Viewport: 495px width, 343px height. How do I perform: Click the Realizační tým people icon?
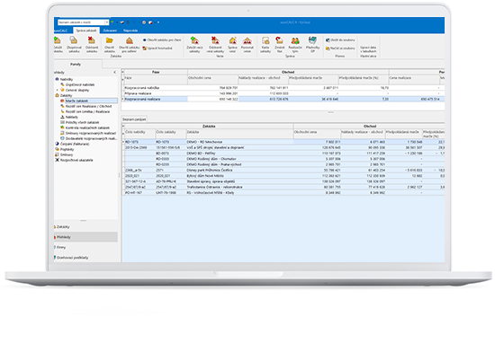coord(295,40)
